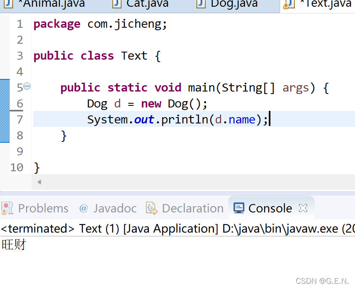The height and width of the screenshot is (288, 355).
Task: Click 'main(String[]' in the method signature
Action: point(231,88)
